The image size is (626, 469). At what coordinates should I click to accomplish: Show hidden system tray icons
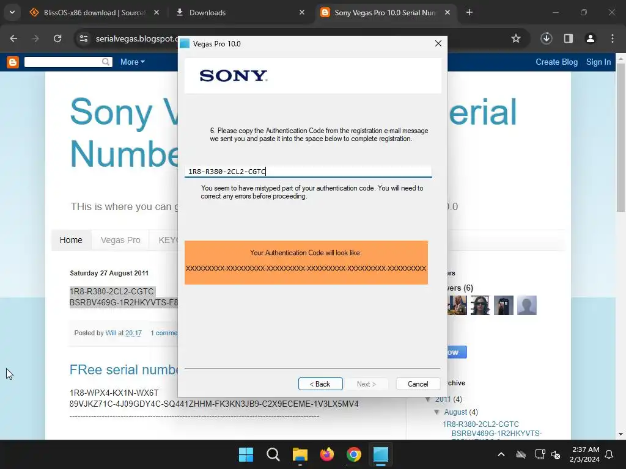pyautogui.click(x=501, y=454)
